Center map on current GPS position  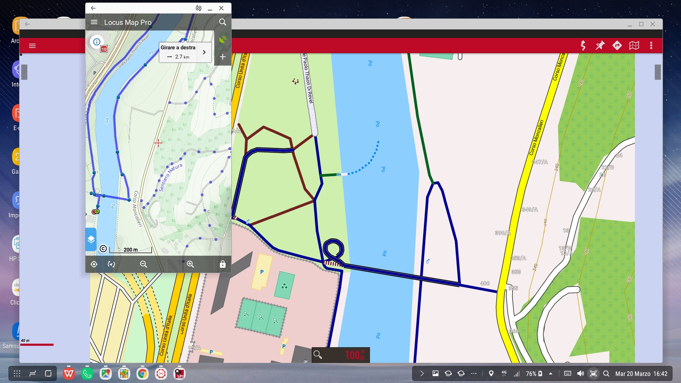pos(94,264)
